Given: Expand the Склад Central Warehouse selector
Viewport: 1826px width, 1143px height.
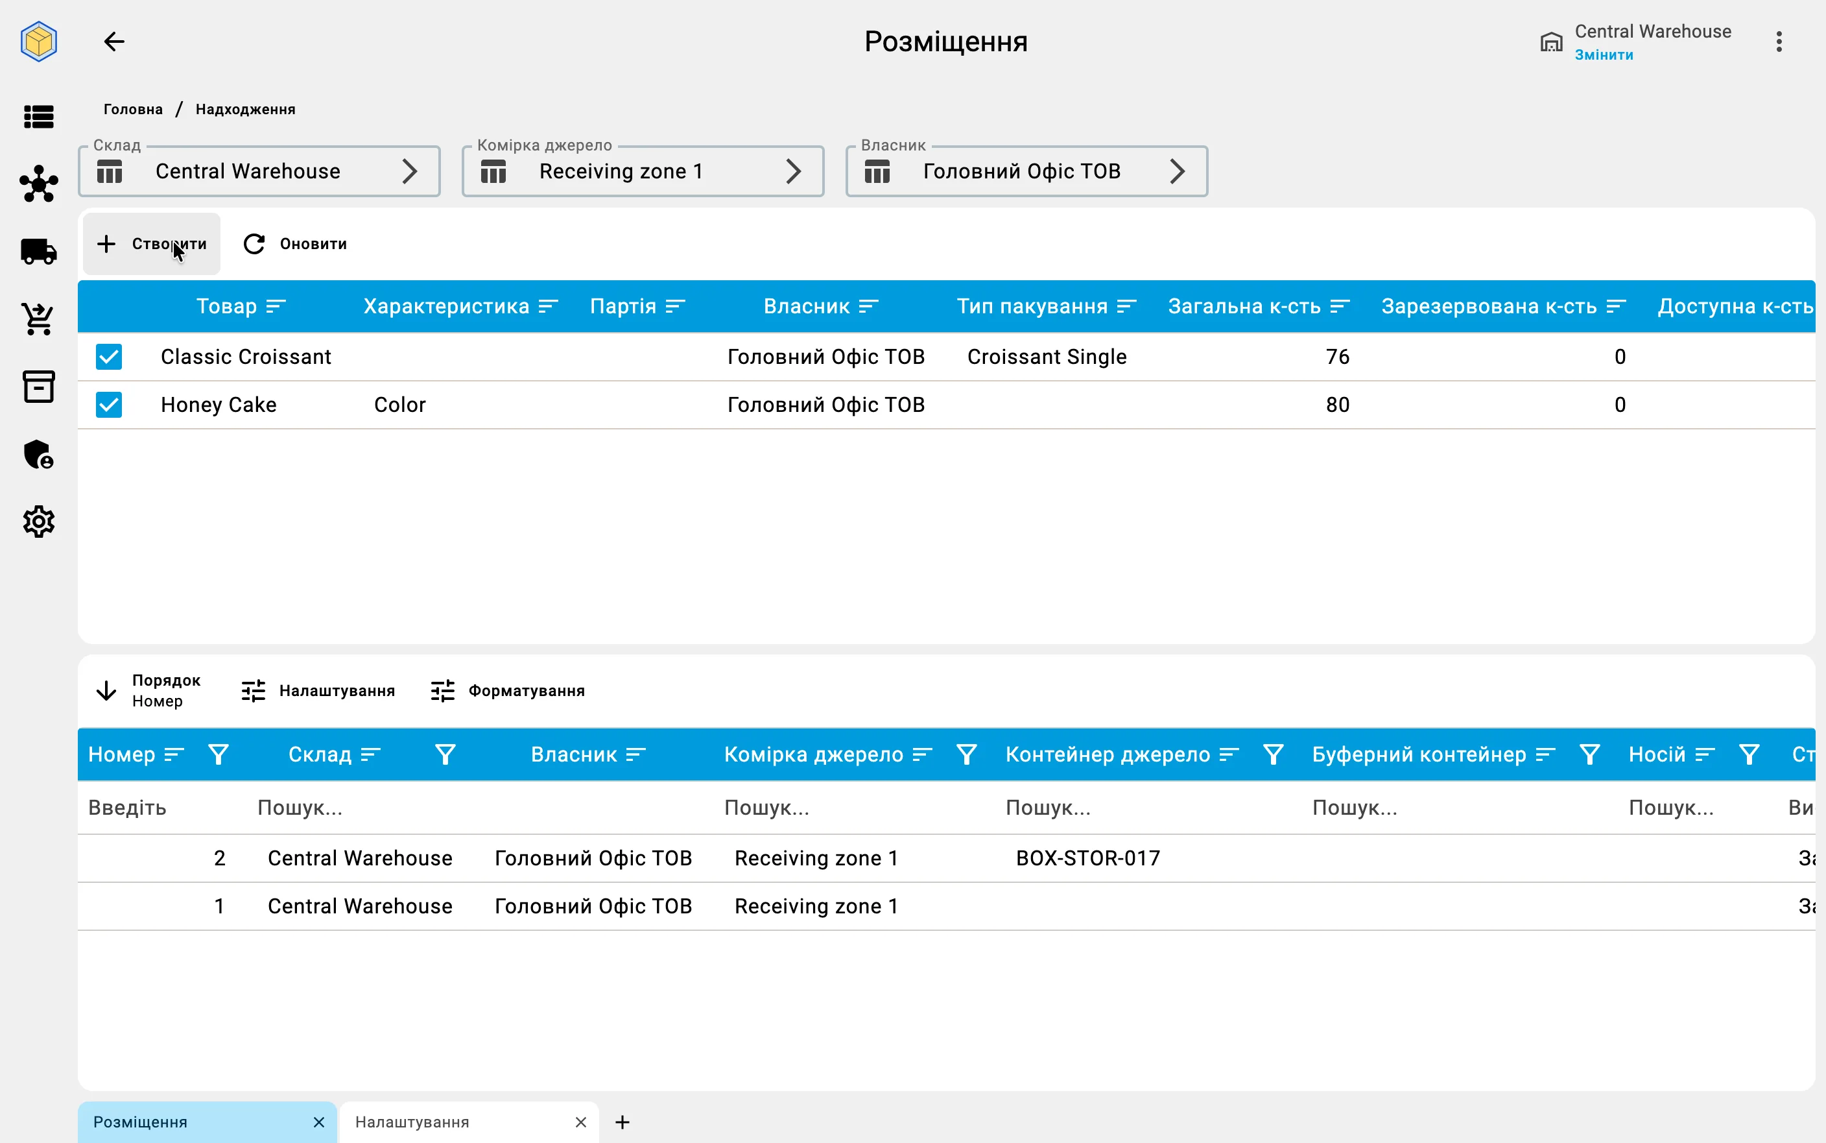Looking at the screenshot, I should point(259,172).
